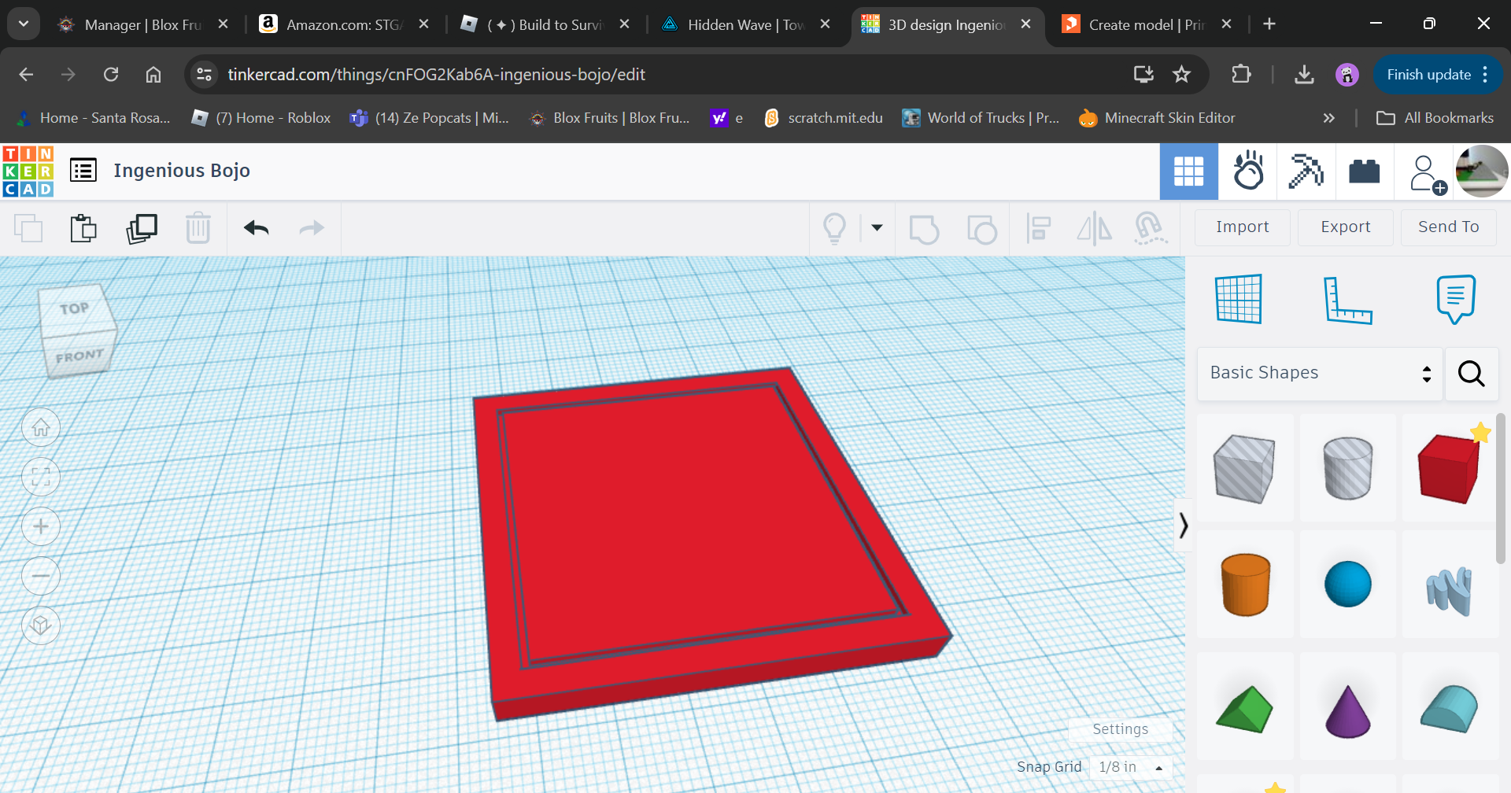Select the blue Sphere shape

tap(1347, 585)
